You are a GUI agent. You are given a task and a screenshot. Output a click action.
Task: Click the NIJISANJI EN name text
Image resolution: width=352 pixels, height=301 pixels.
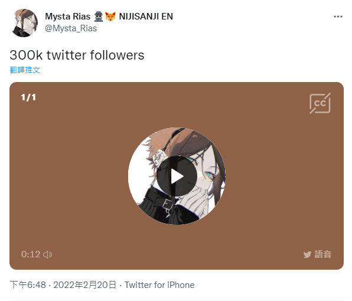(146, 17)
